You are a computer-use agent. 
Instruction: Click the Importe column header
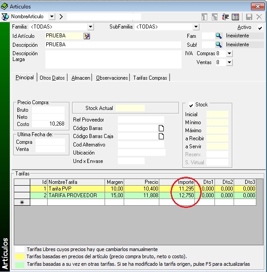click(177, 182)
